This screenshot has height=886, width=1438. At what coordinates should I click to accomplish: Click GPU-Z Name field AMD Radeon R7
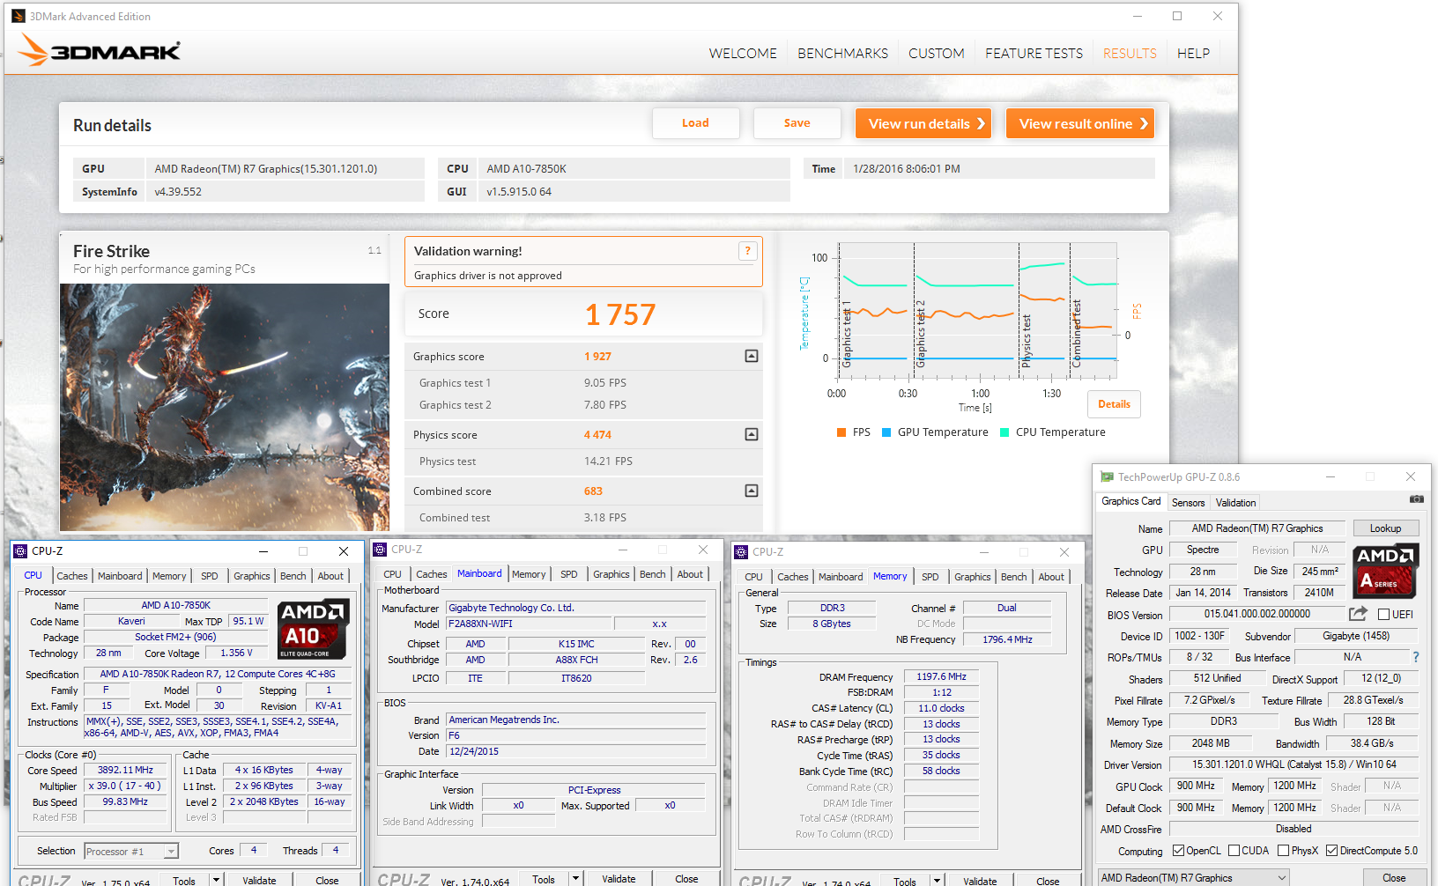pos(1257,528)
